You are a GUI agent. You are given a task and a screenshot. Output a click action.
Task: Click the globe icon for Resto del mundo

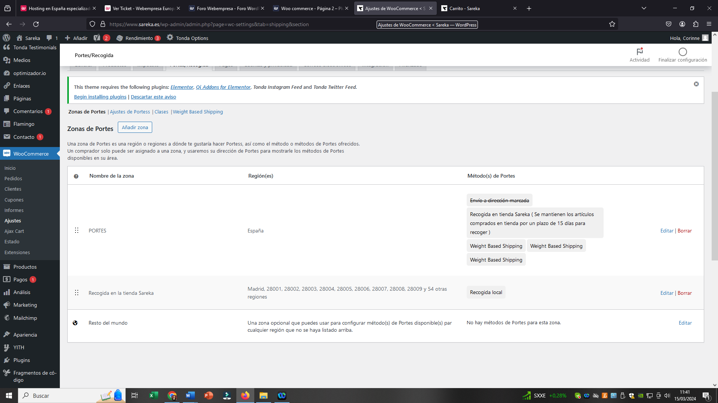(75, 323)
